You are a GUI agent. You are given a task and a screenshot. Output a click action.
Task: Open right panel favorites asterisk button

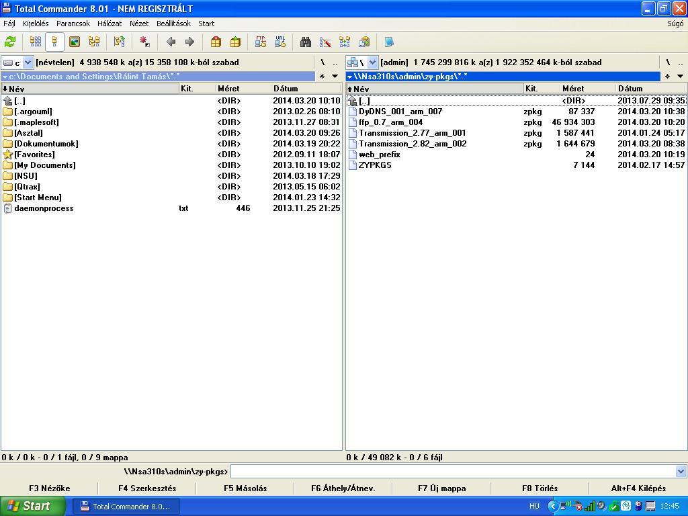[x=667, y=77]
